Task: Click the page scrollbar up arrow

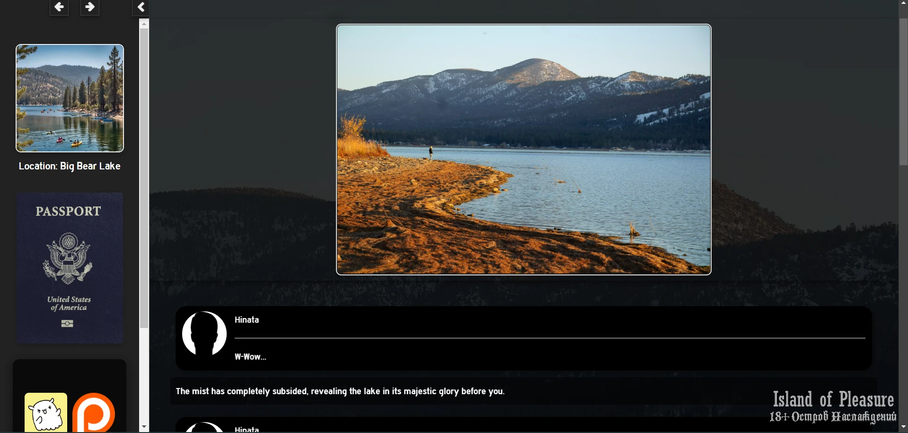Action: tap(903, 3)
